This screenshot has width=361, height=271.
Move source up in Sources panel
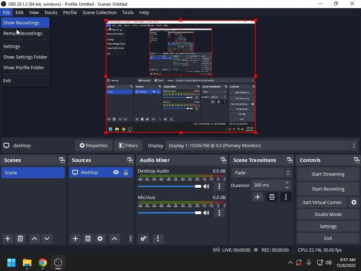pyautogui.click(x=115, y=239)
